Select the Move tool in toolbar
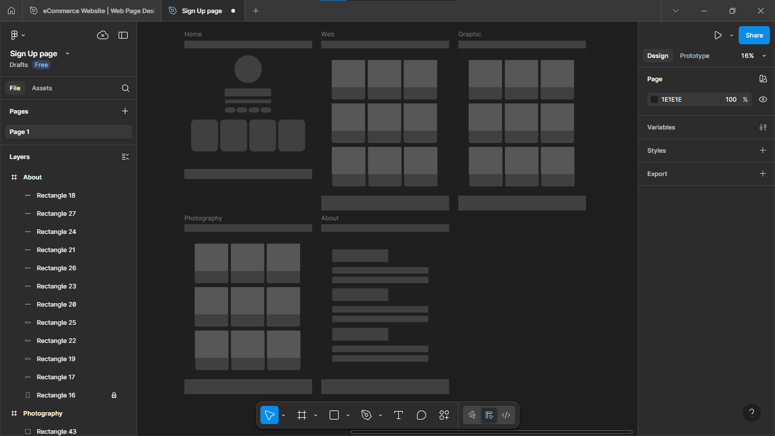The image size is (775, 436). pos(269,415)
